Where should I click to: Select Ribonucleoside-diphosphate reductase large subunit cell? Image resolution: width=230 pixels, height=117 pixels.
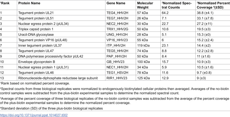click(x=61, y=78)
